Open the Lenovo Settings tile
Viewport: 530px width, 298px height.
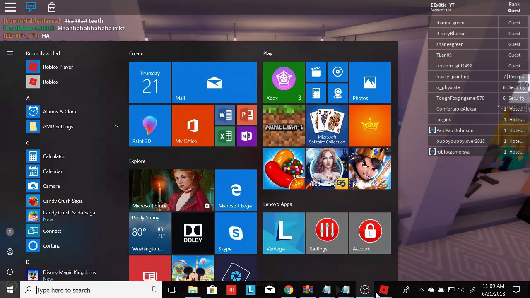(327, 233)
